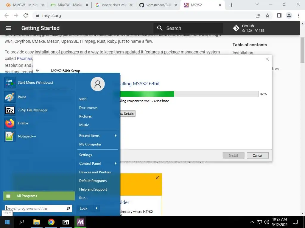
Task: Reload the msys2.org page
Action: click(26, 15)
